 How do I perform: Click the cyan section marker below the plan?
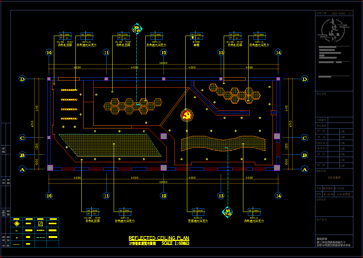[228, 212]
